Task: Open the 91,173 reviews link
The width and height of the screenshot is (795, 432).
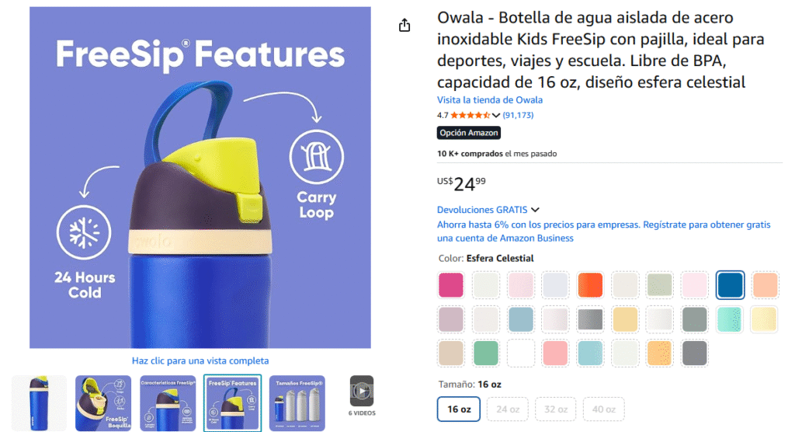Action: click(x=518, y=115)
